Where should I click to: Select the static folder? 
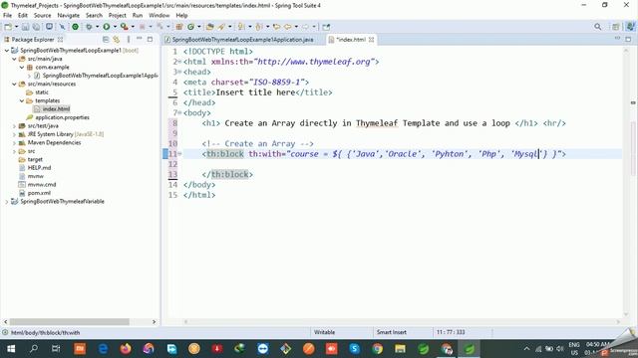click(42, 92)
